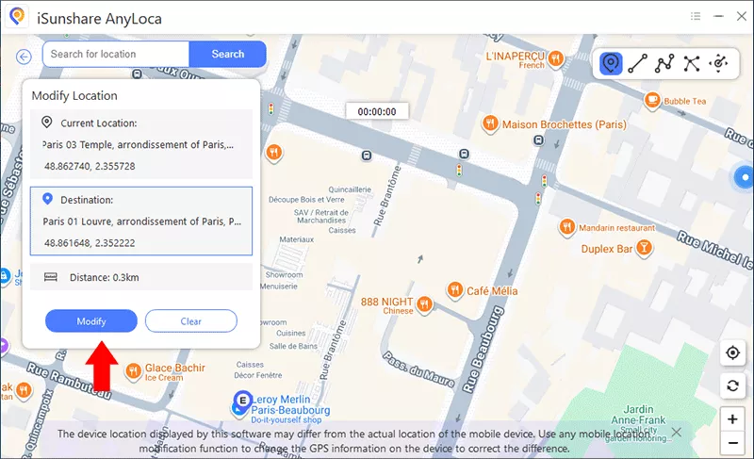
Task: Click the Modify Location panel title
Action: click(74, 95)
